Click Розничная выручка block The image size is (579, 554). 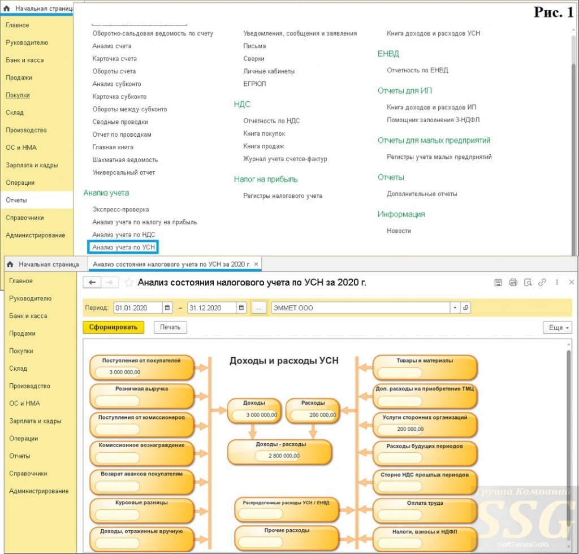142,396
